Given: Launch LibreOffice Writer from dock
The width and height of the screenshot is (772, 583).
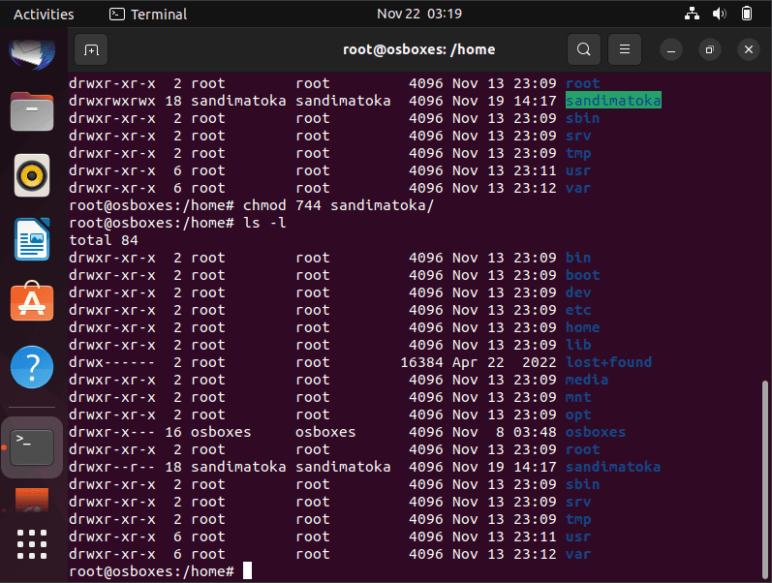Looking at the screenshot, I should (32, 239).
